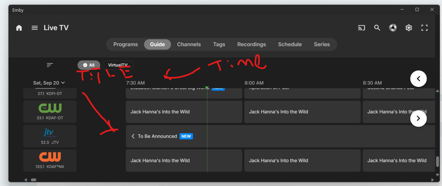Select the CW 33.1 KDAF-DT channel
The width and height of the screenshot is (442, 186).
point(50,112)
